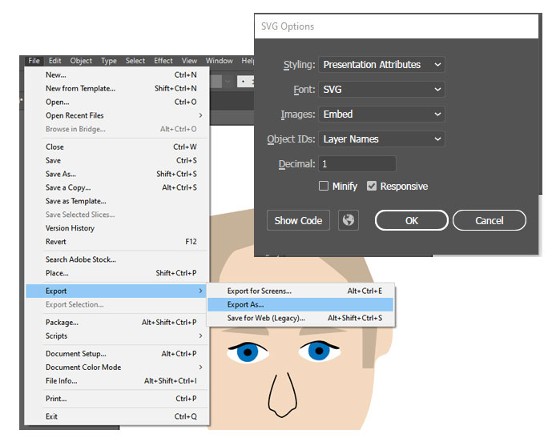This screenshot has width=552, height=446.
Task: Click the Export submenu entry
Action: tap(117, 291)
